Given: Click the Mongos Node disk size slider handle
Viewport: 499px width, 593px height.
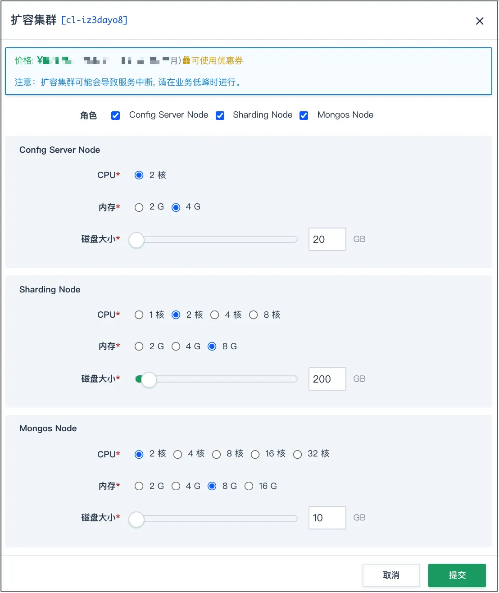Looking at the screenshot, I should [136, 520].
